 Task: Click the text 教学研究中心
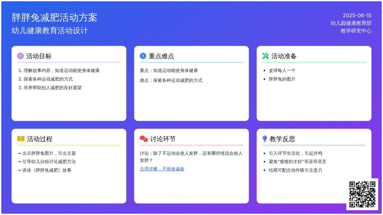(356, 31)
